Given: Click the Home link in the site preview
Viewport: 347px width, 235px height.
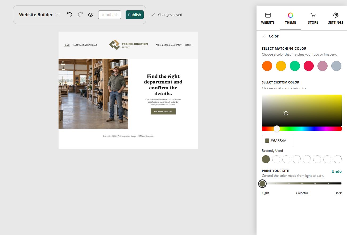Looking at the screenshot, I should tap(67, 45).
